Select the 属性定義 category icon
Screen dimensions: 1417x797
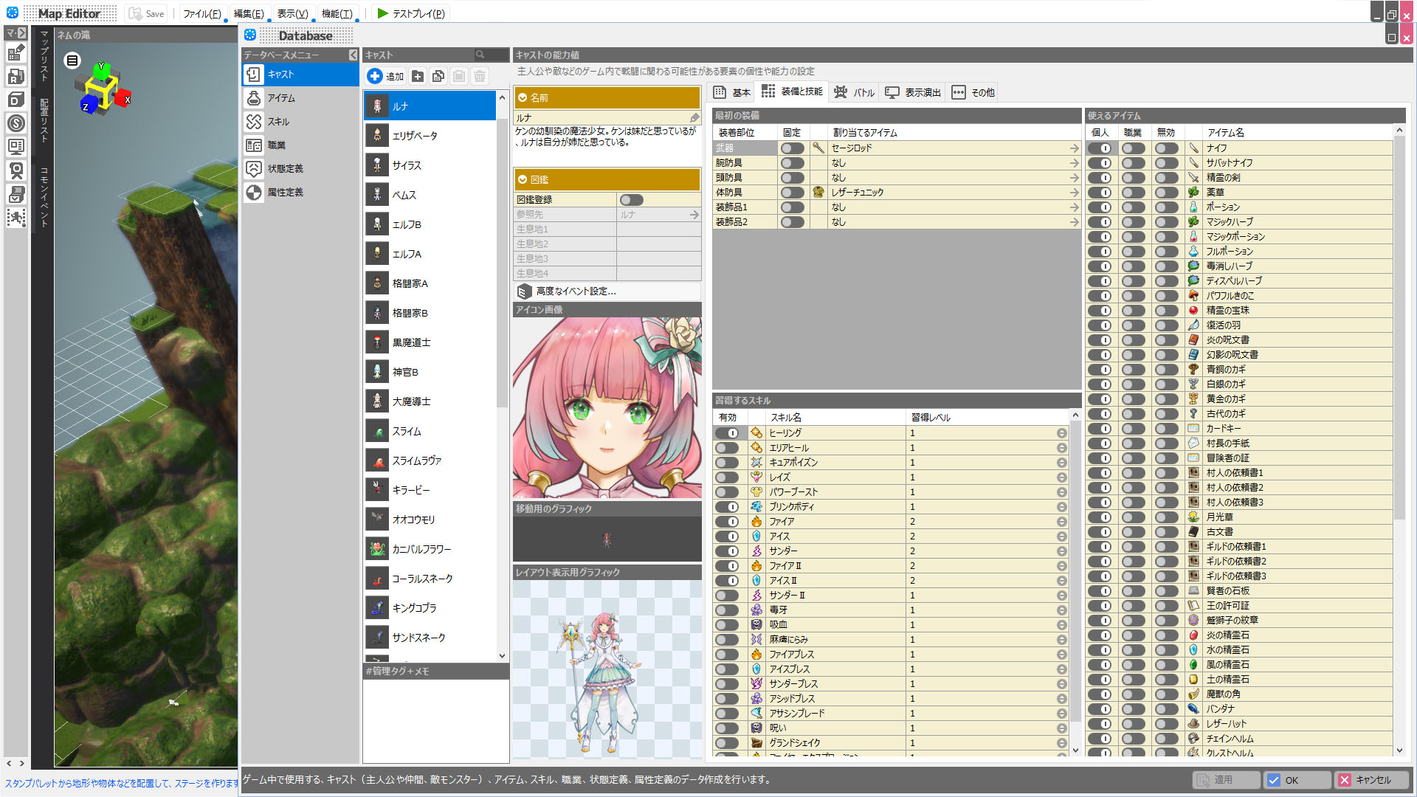click(254, 193)
